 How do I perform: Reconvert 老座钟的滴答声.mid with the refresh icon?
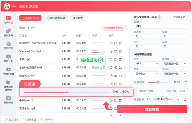click(111, 68)
